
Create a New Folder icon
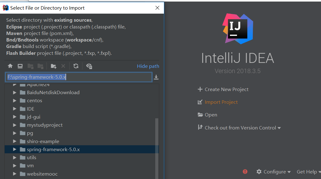pyautogui.click(x=53, y=66)
